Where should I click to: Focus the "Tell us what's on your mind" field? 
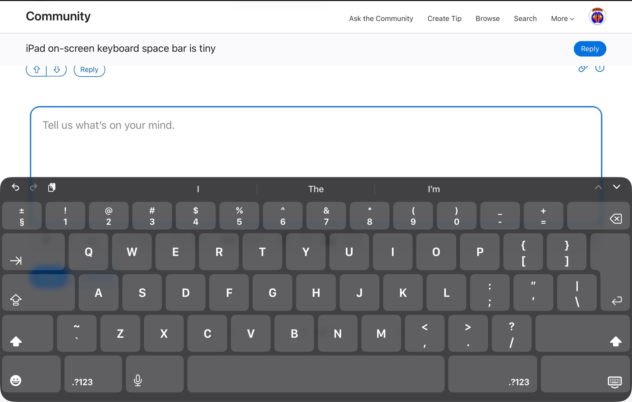point(316,142)
